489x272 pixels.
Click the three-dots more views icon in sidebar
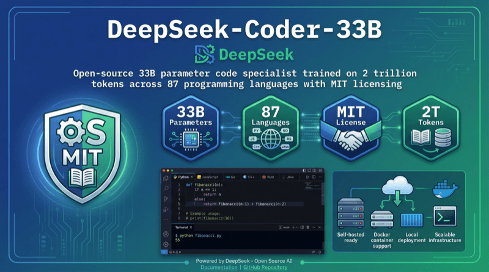point(166,220)
